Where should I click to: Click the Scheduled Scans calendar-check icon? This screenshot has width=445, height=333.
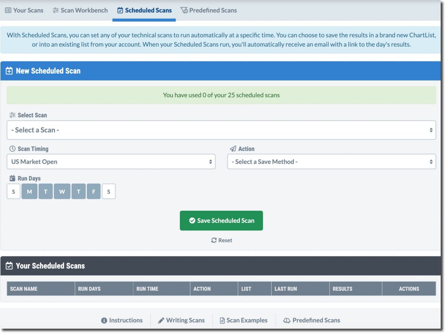click(x=120, y=10)
